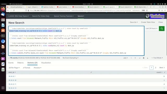This screenshot has height=94, width=167.
Task: Select the Statistics (21) tab
Action: (x=32, y=63)
